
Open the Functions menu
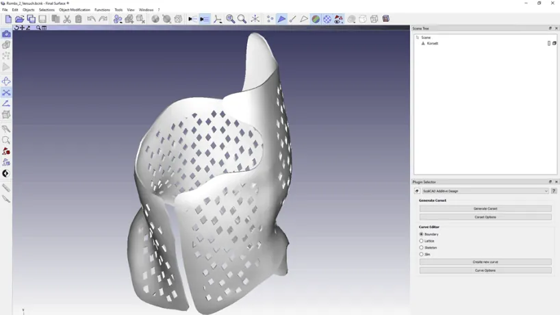point(102,10)
